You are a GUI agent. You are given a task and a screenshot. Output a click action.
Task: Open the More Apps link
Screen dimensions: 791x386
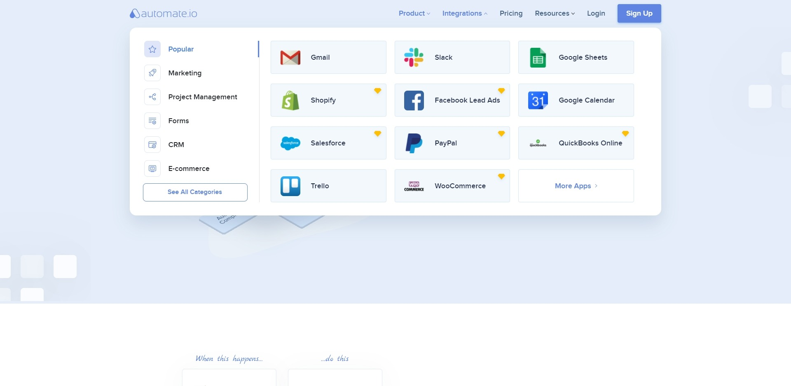pos(576,186)
